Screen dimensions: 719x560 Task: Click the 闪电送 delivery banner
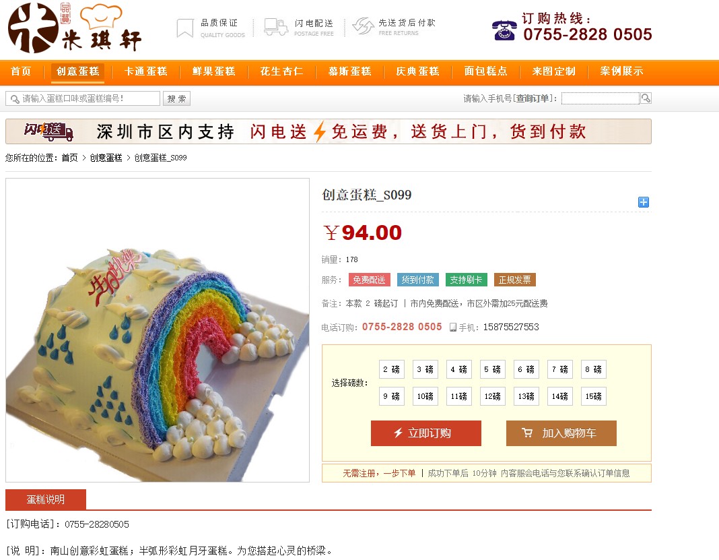tap(329, 131)
